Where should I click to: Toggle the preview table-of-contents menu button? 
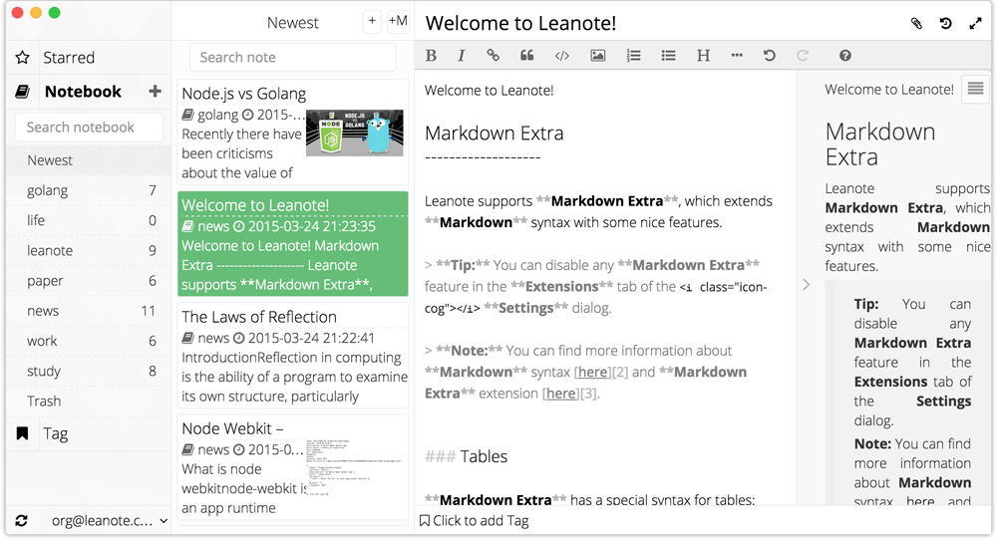pos(974,89)
